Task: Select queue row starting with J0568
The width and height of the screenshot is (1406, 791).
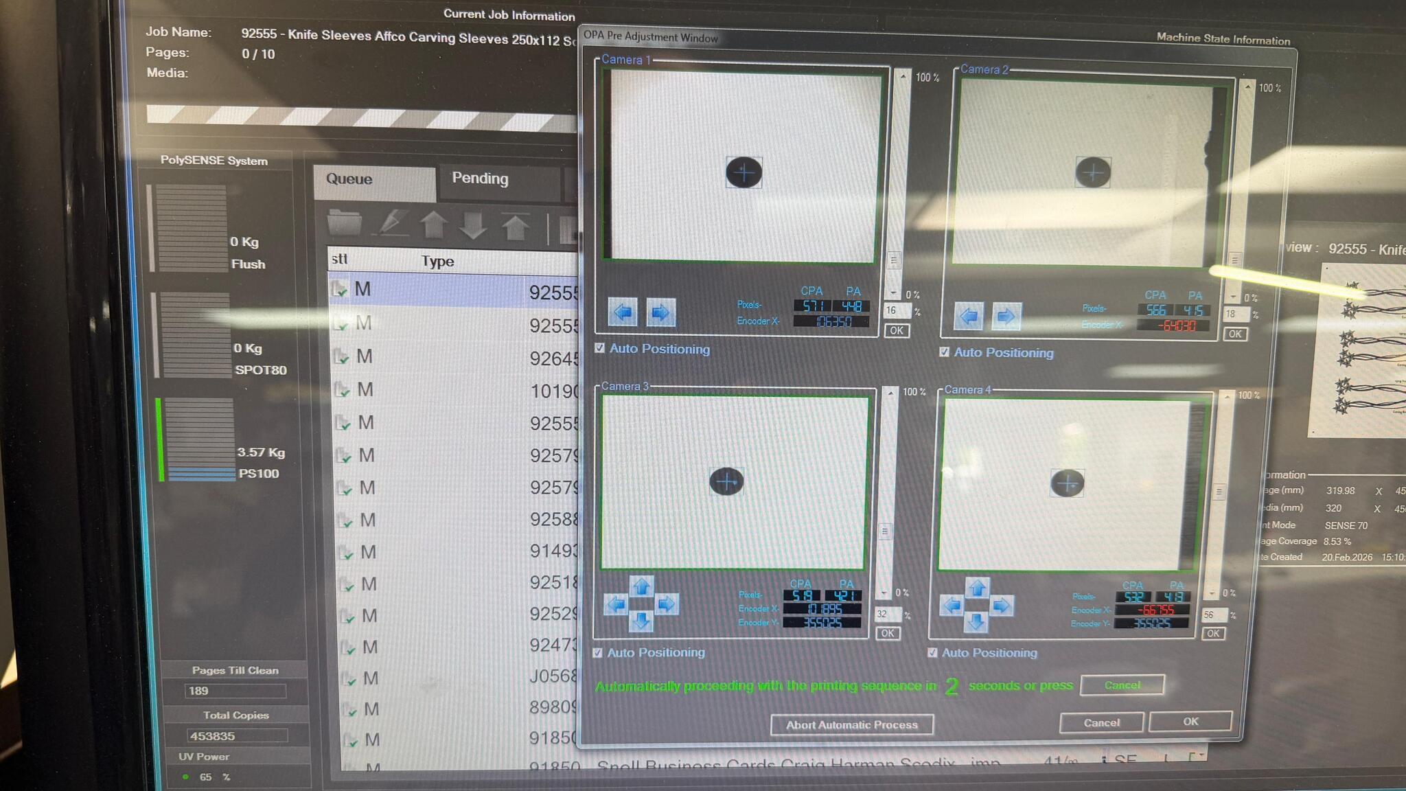Action: tap(460, 678)
